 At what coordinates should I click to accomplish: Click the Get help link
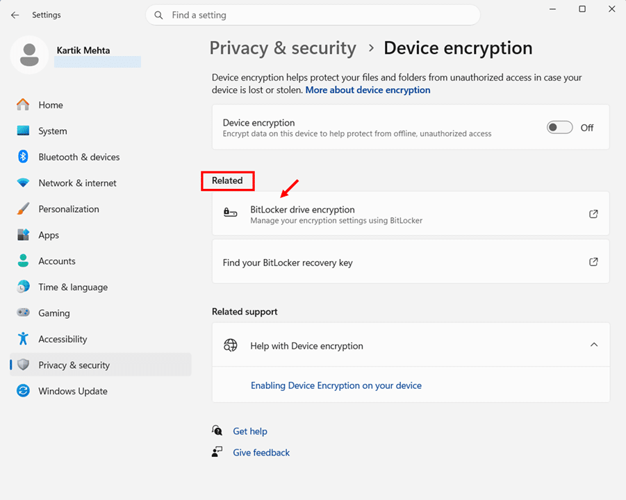tap(249, 431)
